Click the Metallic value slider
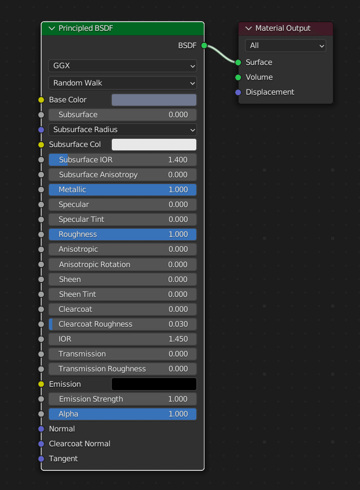The image size is (360, 490). tap(123, 190)
